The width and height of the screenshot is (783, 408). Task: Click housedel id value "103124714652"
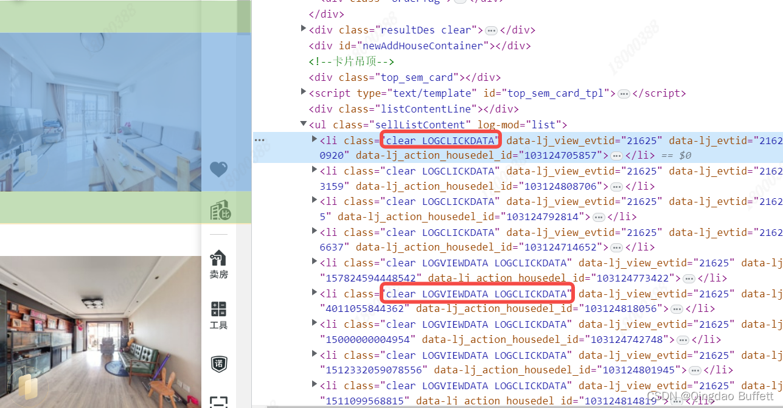(x=560, y=247)
